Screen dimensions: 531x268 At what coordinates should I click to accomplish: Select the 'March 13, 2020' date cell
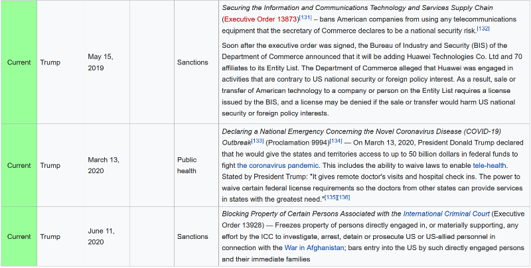coord(104,165)
